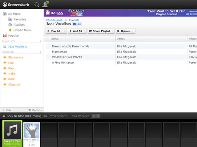Select the Jazz Vocalists playlist in sidebar

click(x=18, y=46)
